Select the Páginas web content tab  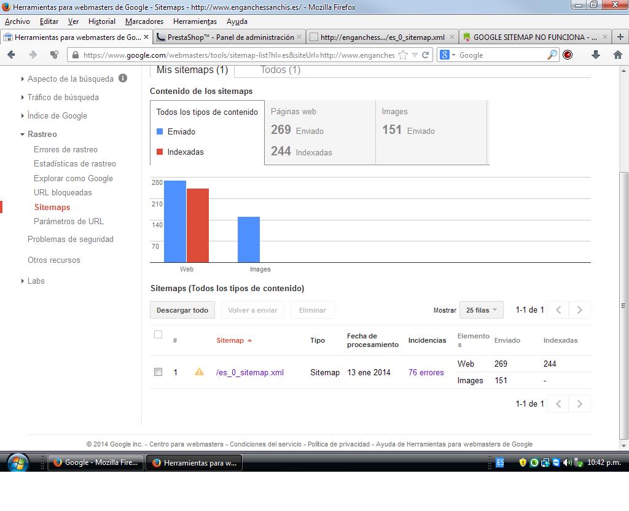click(x=319, y=133)
